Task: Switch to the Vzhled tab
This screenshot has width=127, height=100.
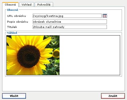Action: [26, 4]
